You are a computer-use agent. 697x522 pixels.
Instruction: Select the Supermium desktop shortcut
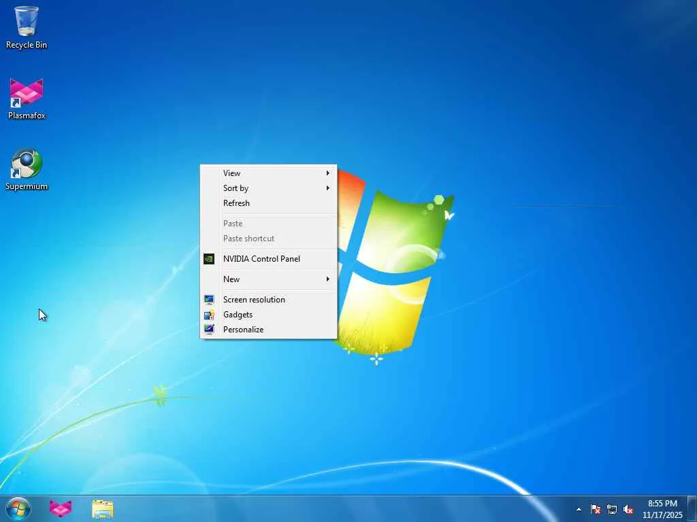pos(27,169)
